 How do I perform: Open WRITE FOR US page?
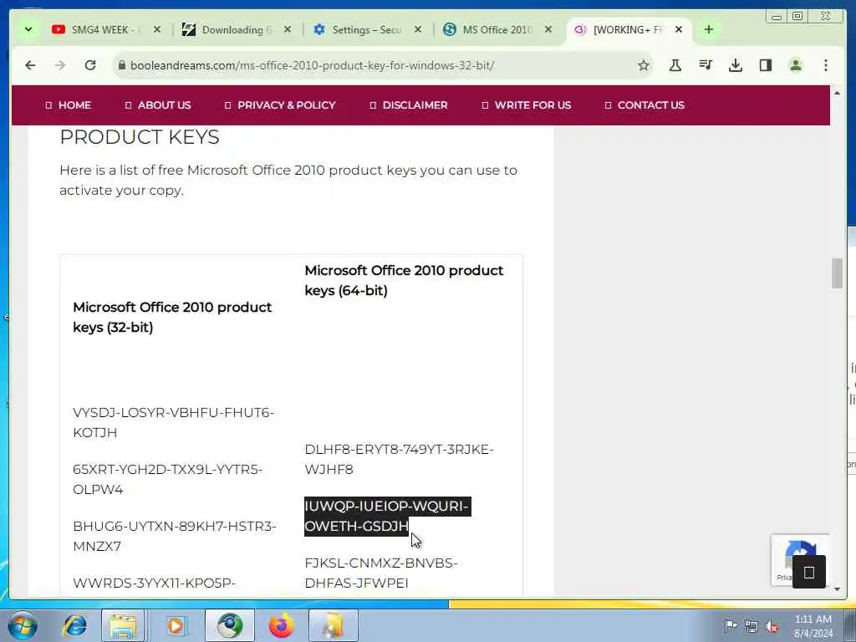[x=527, y=105]
